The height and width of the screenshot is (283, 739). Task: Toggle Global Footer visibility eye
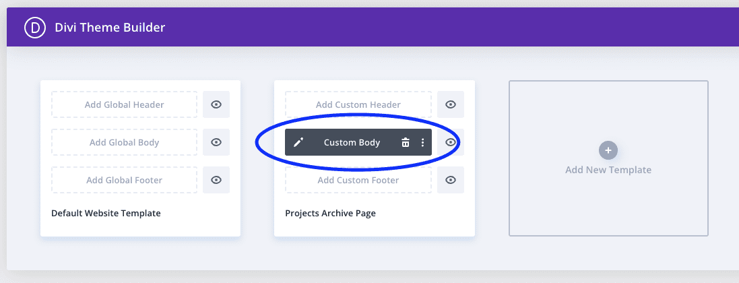coord(216,180)
